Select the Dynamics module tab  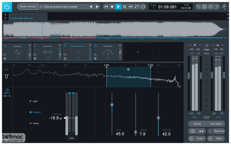pos(47,52)
